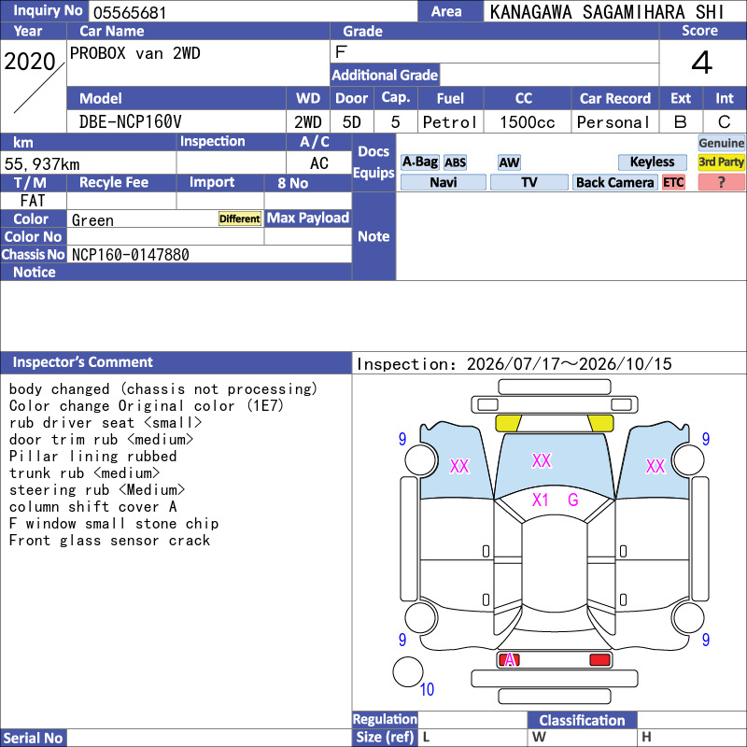Click the red ETC badge

pyautogui.click(x=673, y=182)
